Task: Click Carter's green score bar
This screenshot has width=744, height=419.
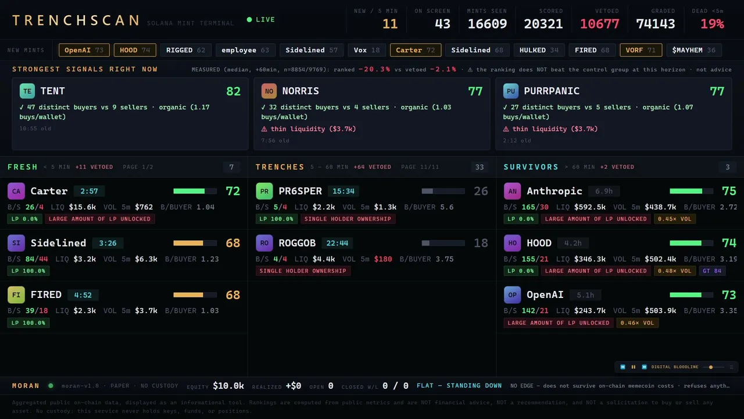Action: pyautogui.click(x=195, y=191)
